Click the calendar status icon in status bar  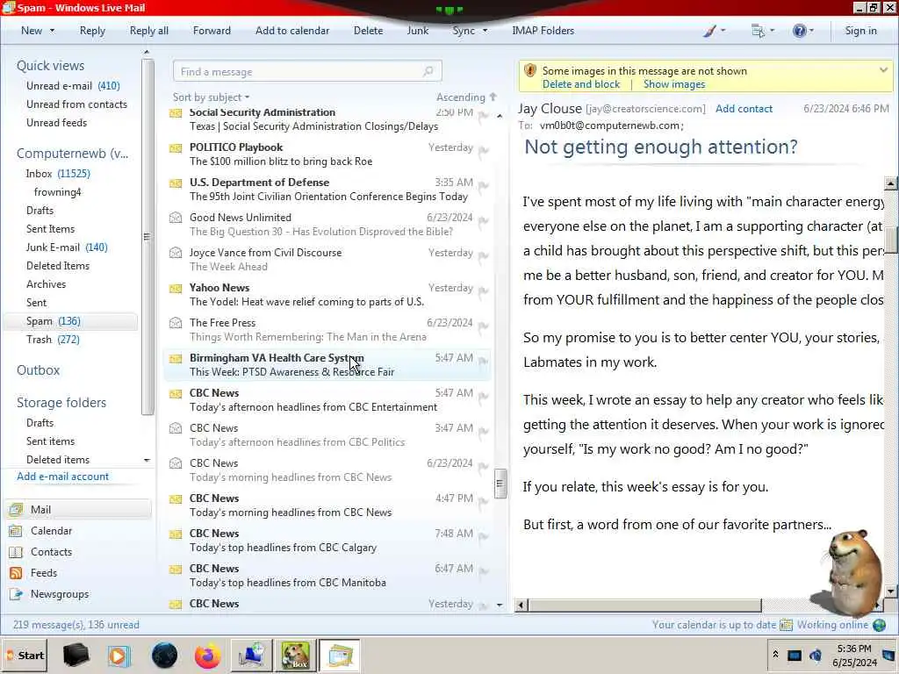click(786, 625)
